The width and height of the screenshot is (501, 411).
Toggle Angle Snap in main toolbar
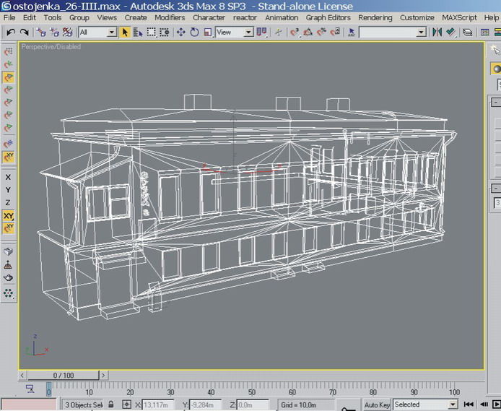pos(308,33)
